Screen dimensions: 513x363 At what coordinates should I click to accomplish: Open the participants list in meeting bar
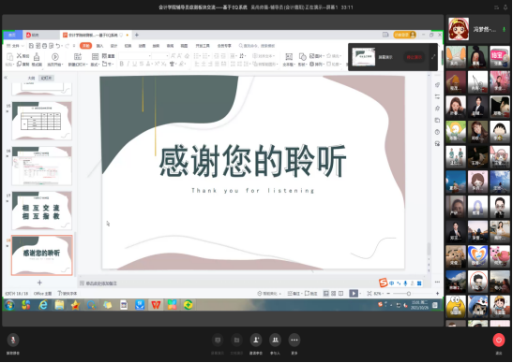pyautogui.click(x=275, y=341)
